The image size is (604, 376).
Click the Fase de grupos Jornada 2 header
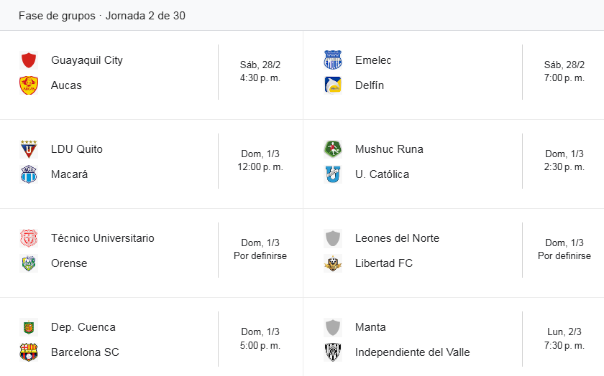(102, 15)
